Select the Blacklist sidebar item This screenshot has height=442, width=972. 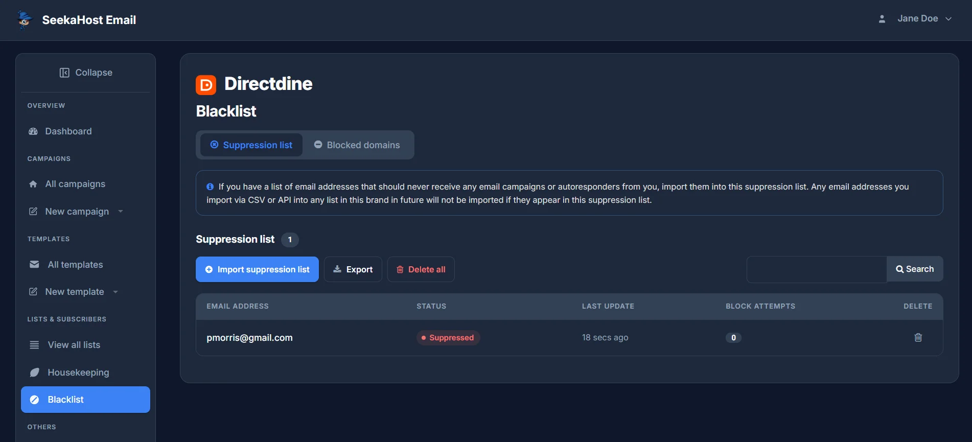coord(85,400)
